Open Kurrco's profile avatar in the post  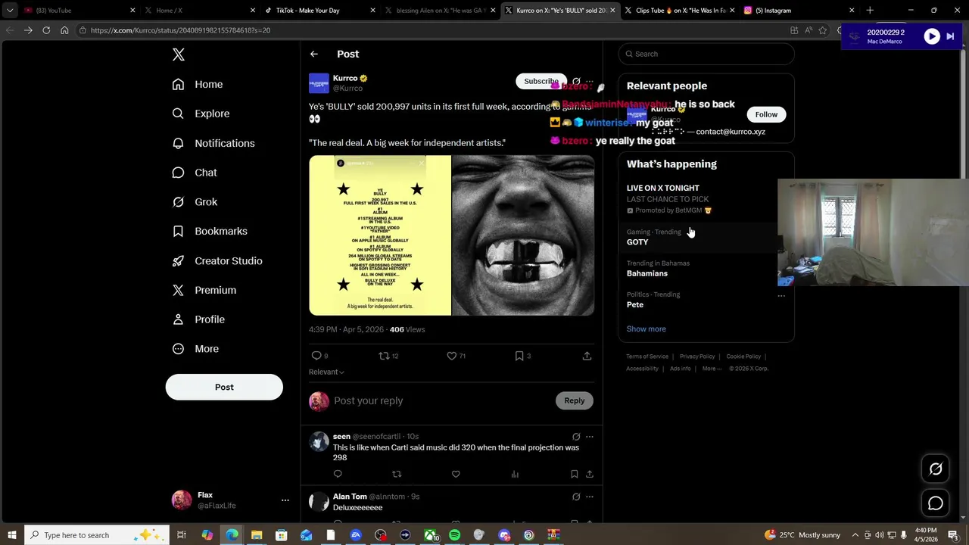click(x=319, y=83)
